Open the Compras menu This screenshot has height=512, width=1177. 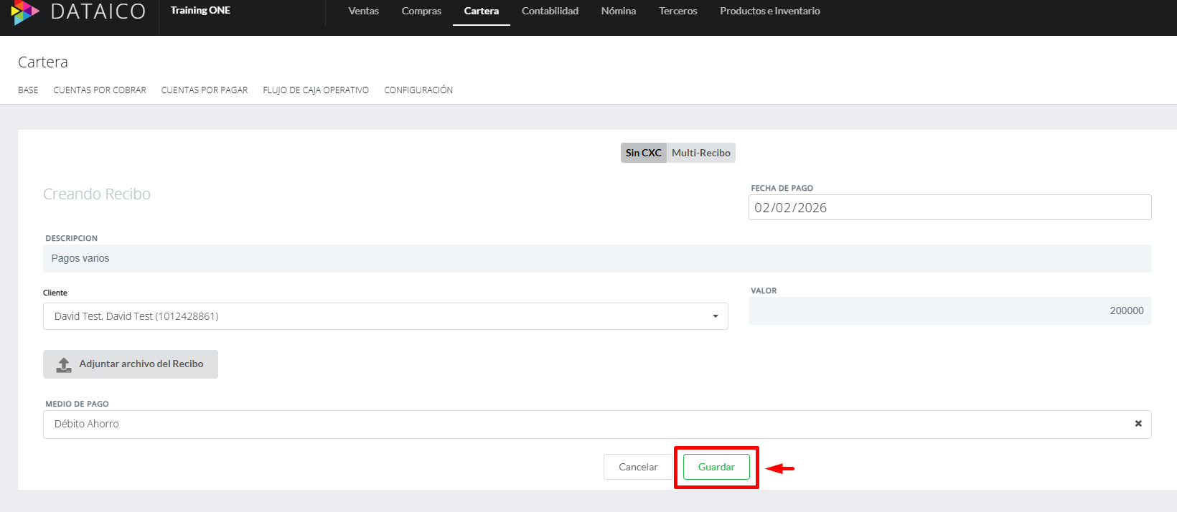pos(421,11)
